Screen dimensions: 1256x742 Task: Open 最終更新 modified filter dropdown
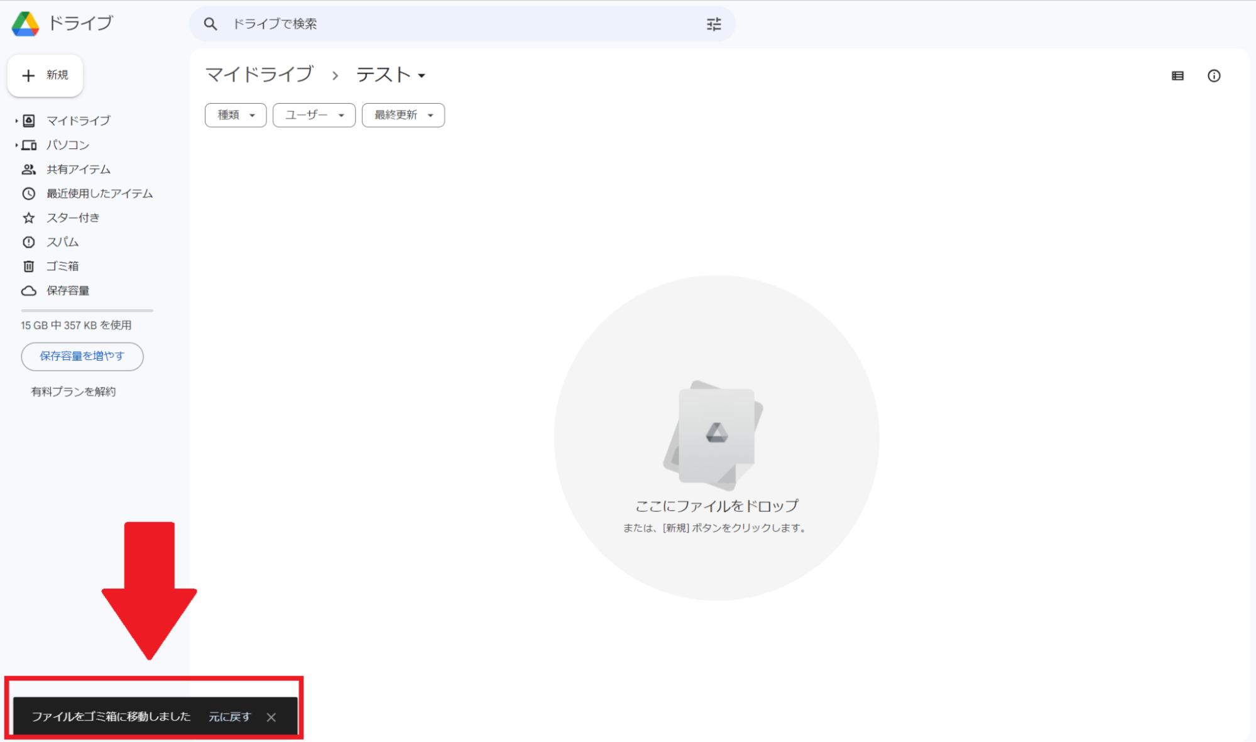coord(403,115)
